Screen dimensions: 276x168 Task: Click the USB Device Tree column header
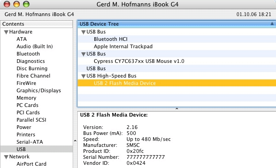177,24
